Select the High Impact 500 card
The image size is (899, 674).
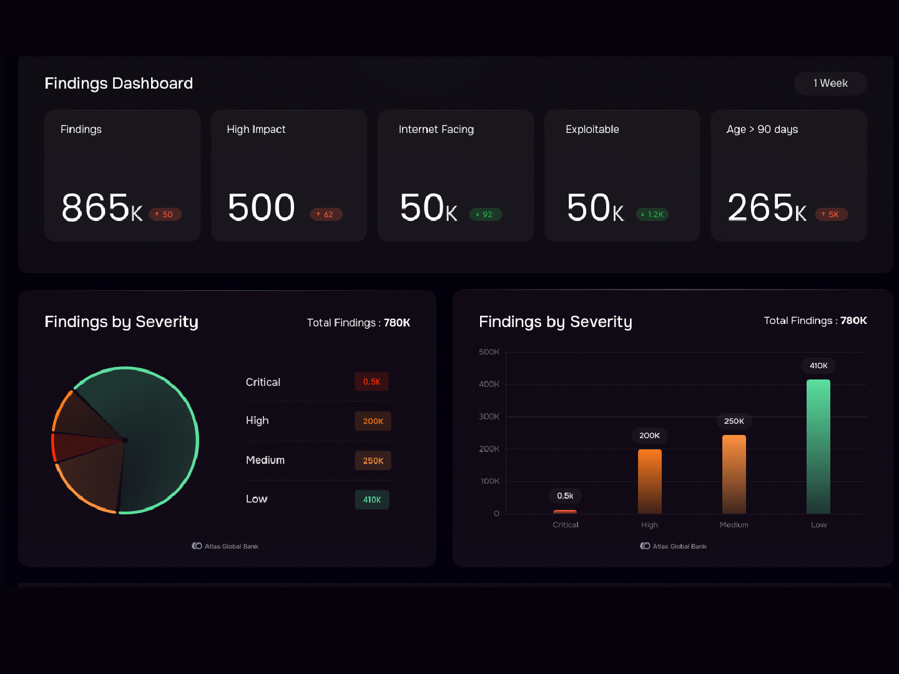[288, 175]
